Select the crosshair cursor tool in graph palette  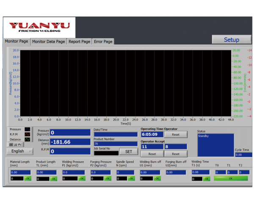pyautogui.click(x=11, y=145)
